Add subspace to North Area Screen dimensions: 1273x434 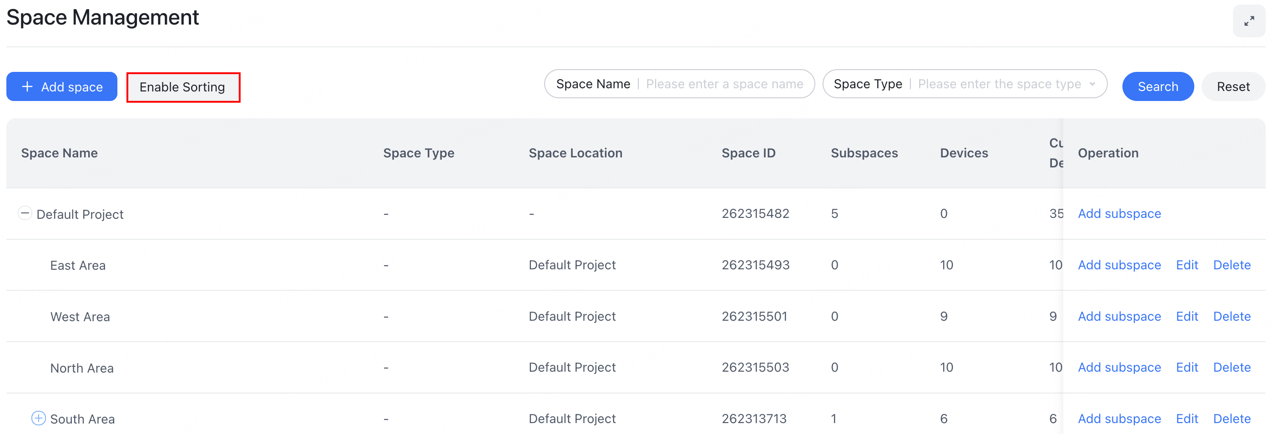pyautogui.click(x=1119, y=367)
